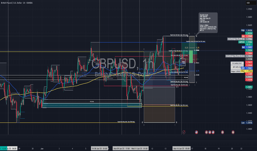Click the AsianRange Nico948:Down indicator label
Screen dimensions: 257x151
tap(239, 56)
